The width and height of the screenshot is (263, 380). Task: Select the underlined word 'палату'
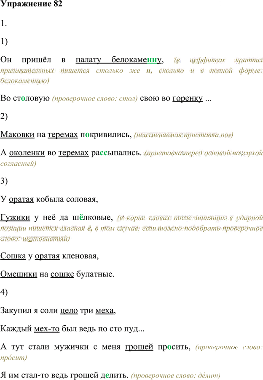tap(89, 60)
